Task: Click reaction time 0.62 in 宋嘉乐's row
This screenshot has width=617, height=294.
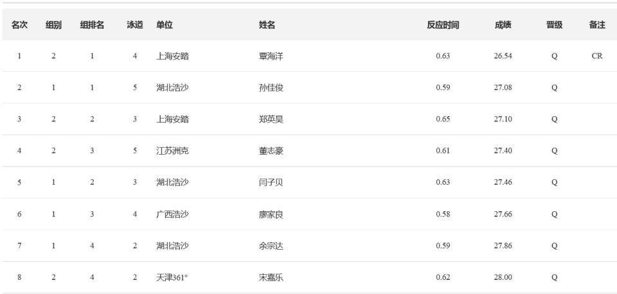Action: tap(443, 277)
